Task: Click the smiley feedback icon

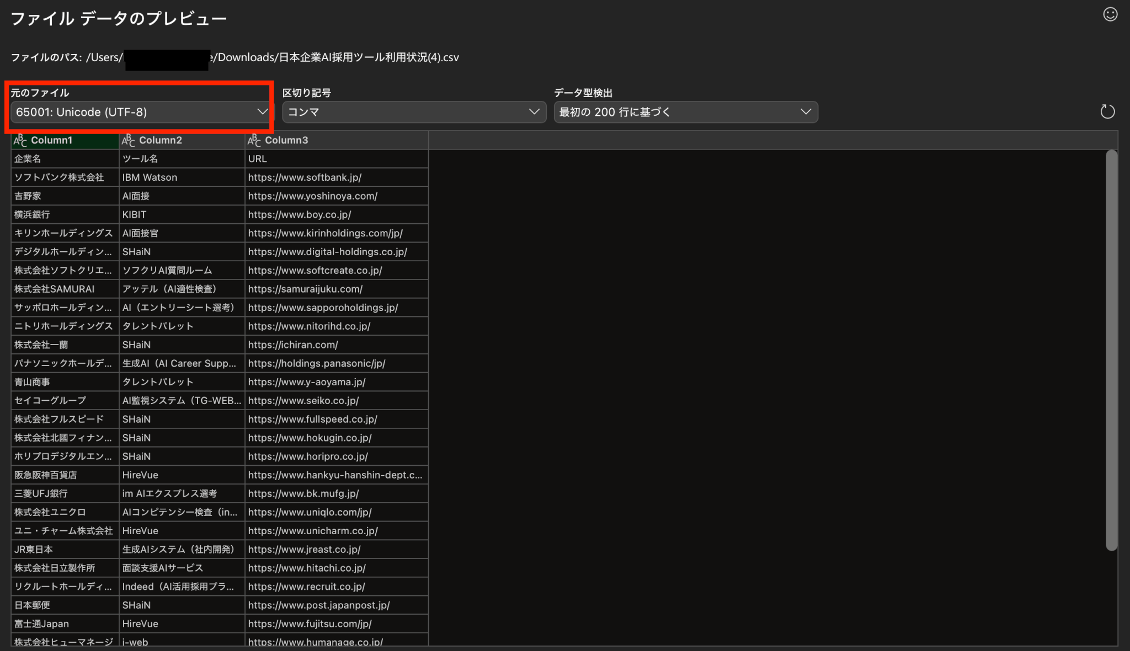Action: pyautogui.click(x=1110, y=15)
